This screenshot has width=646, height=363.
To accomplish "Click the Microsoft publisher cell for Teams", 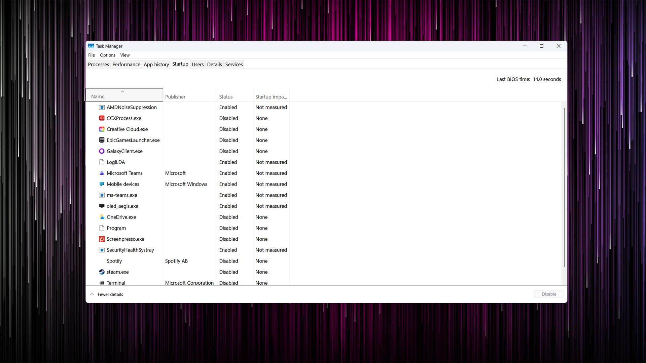I will pos(175,173).
